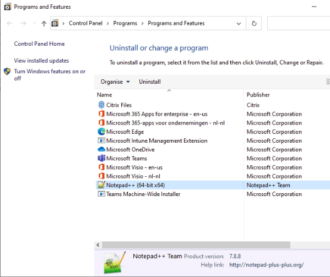The width and height of the screenshot is (330, 277).
Task: Click the horizontal scrollbar thumb
Action: tap(196, 245)
